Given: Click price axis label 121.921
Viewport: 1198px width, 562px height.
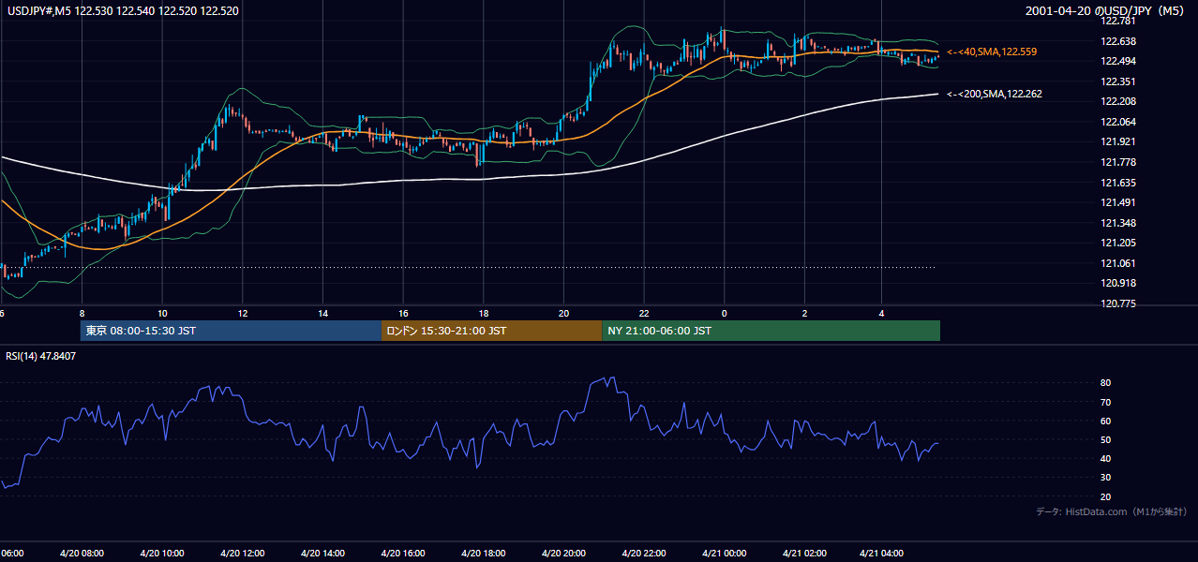Looking at the screenshot, I should tap(1118, 142).
